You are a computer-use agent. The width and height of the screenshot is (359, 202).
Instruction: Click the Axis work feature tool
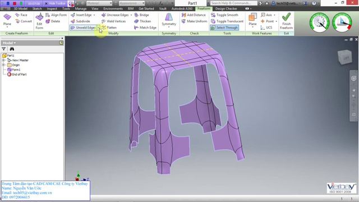266,15
